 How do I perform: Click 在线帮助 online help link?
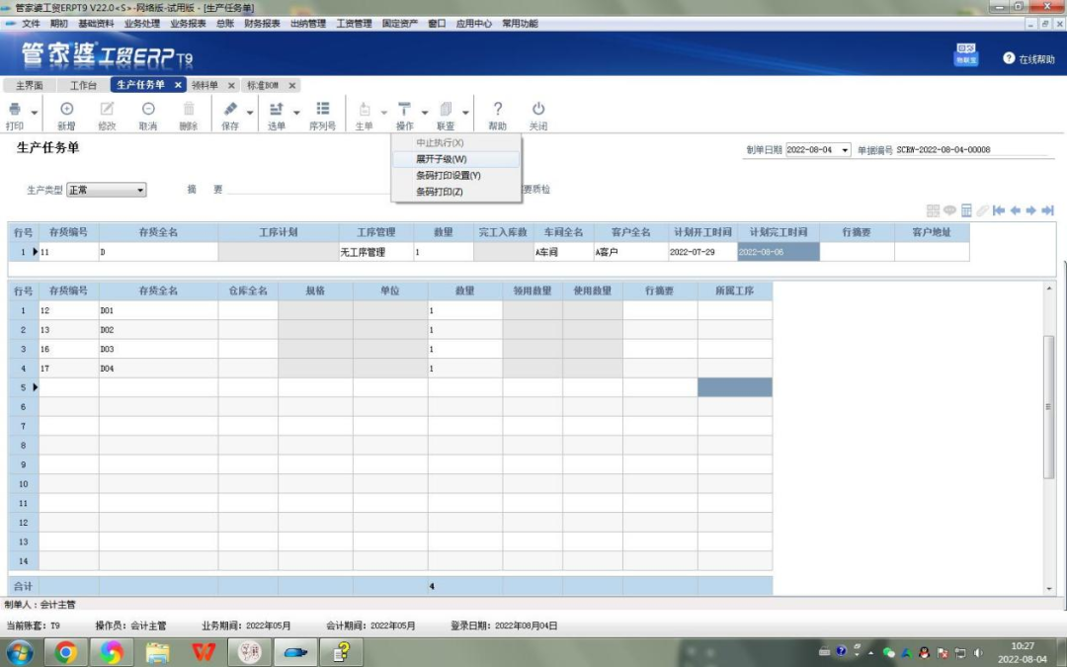[1030, 59]
